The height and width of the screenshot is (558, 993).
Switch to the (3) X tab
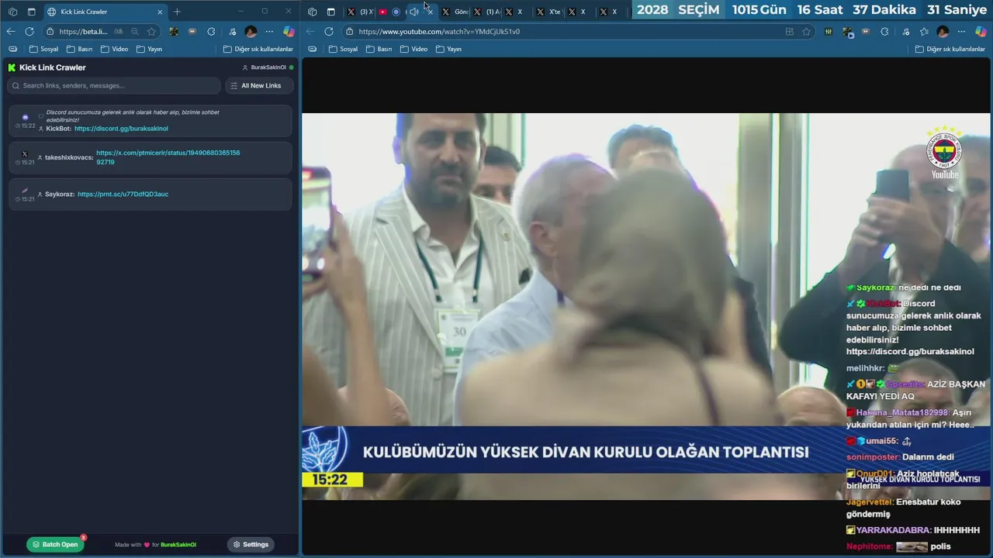tap(360, 12)
